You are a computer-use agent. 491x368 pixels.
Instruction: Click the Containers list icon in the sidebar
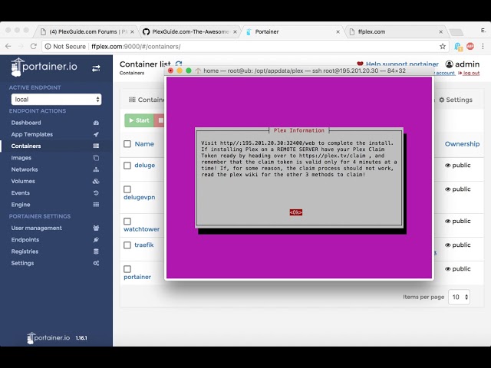96,146
